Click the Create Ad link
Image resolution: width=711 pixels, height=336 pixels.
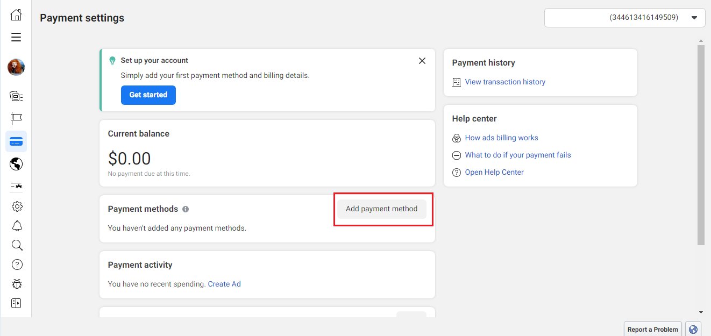click(x=224, y=284)
